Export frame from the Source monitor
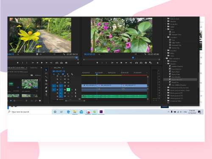Viewport: 212px width, 159px height. coord(66,63)
